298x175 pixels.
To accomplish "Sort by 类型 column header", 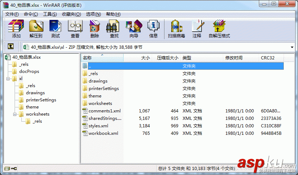I will 202,58.
